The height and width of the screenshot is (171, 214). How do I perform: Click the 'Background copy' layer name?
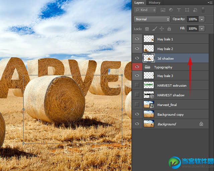(x=171, y=115)
